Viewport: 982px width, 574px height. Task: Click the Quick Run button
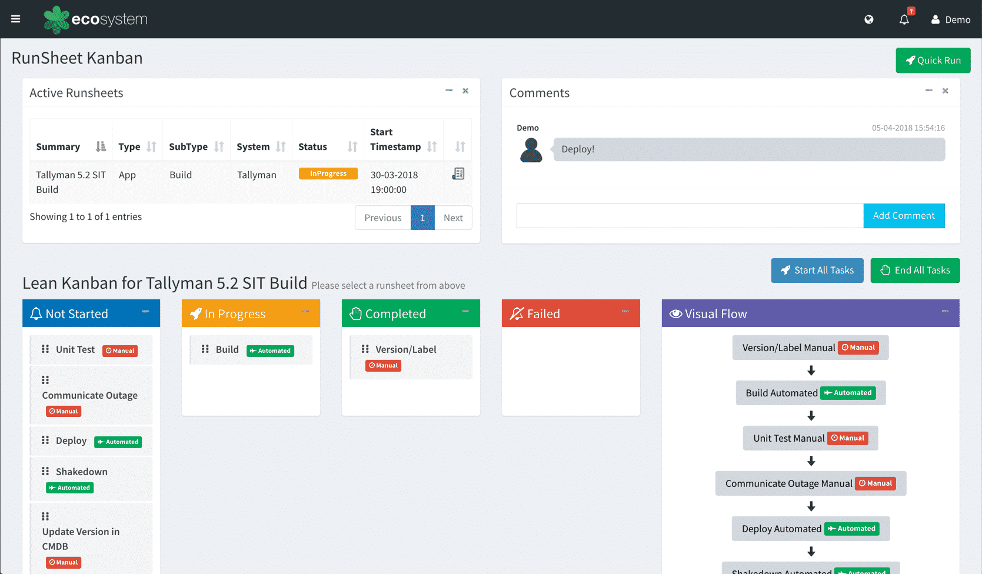[x=933, y=60]
